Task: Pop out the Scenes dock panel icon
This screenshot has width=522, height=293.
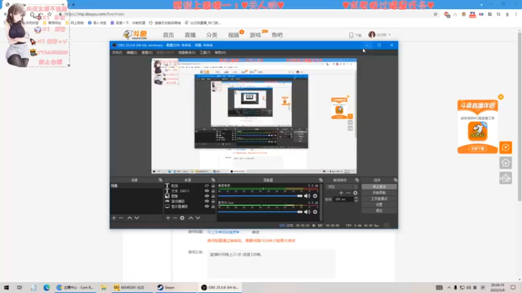Action: coord(160,180)
